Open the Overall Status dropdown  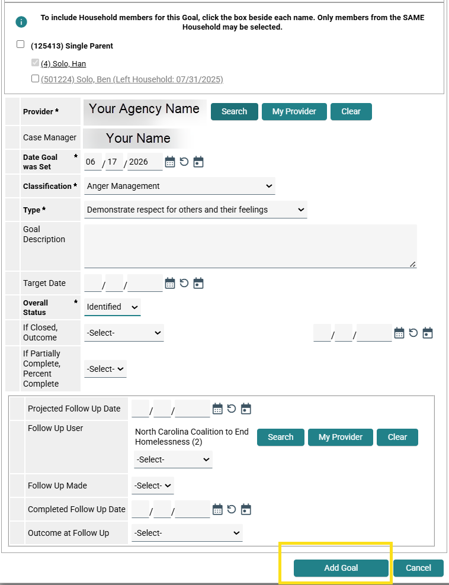pyautogui.click(x=113, y=307)
